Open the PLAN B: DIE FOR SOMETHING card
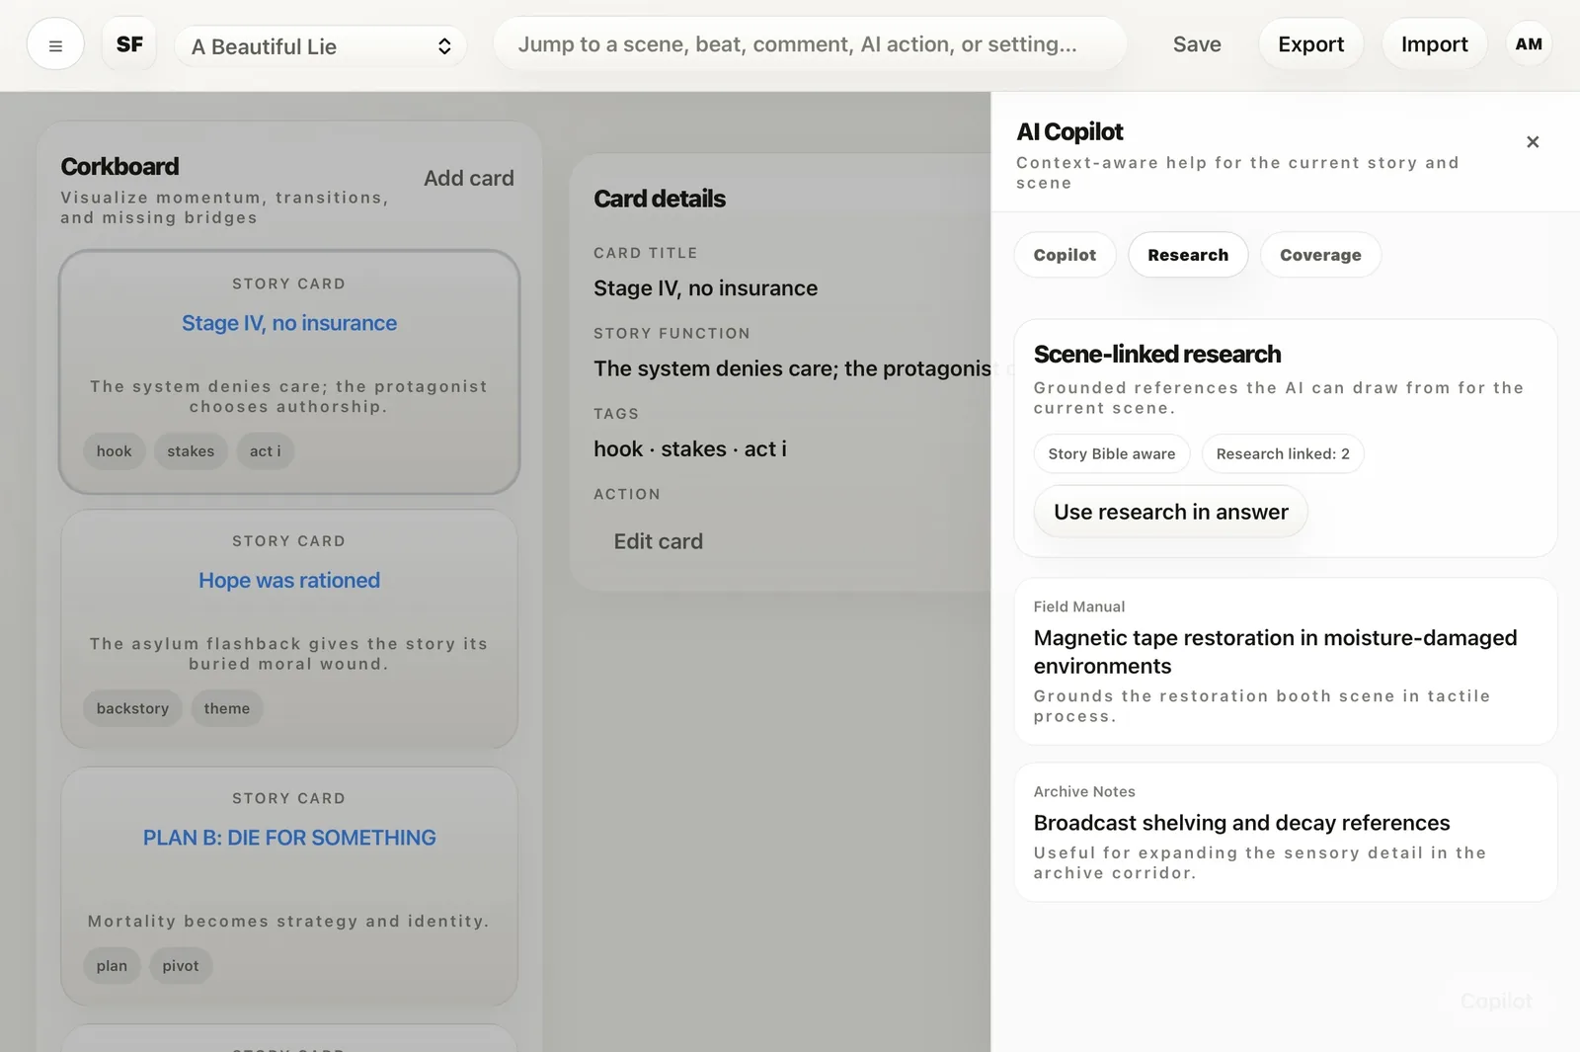The width and height of the screenshot is (1580, 1052). click(x=289, y=886)
